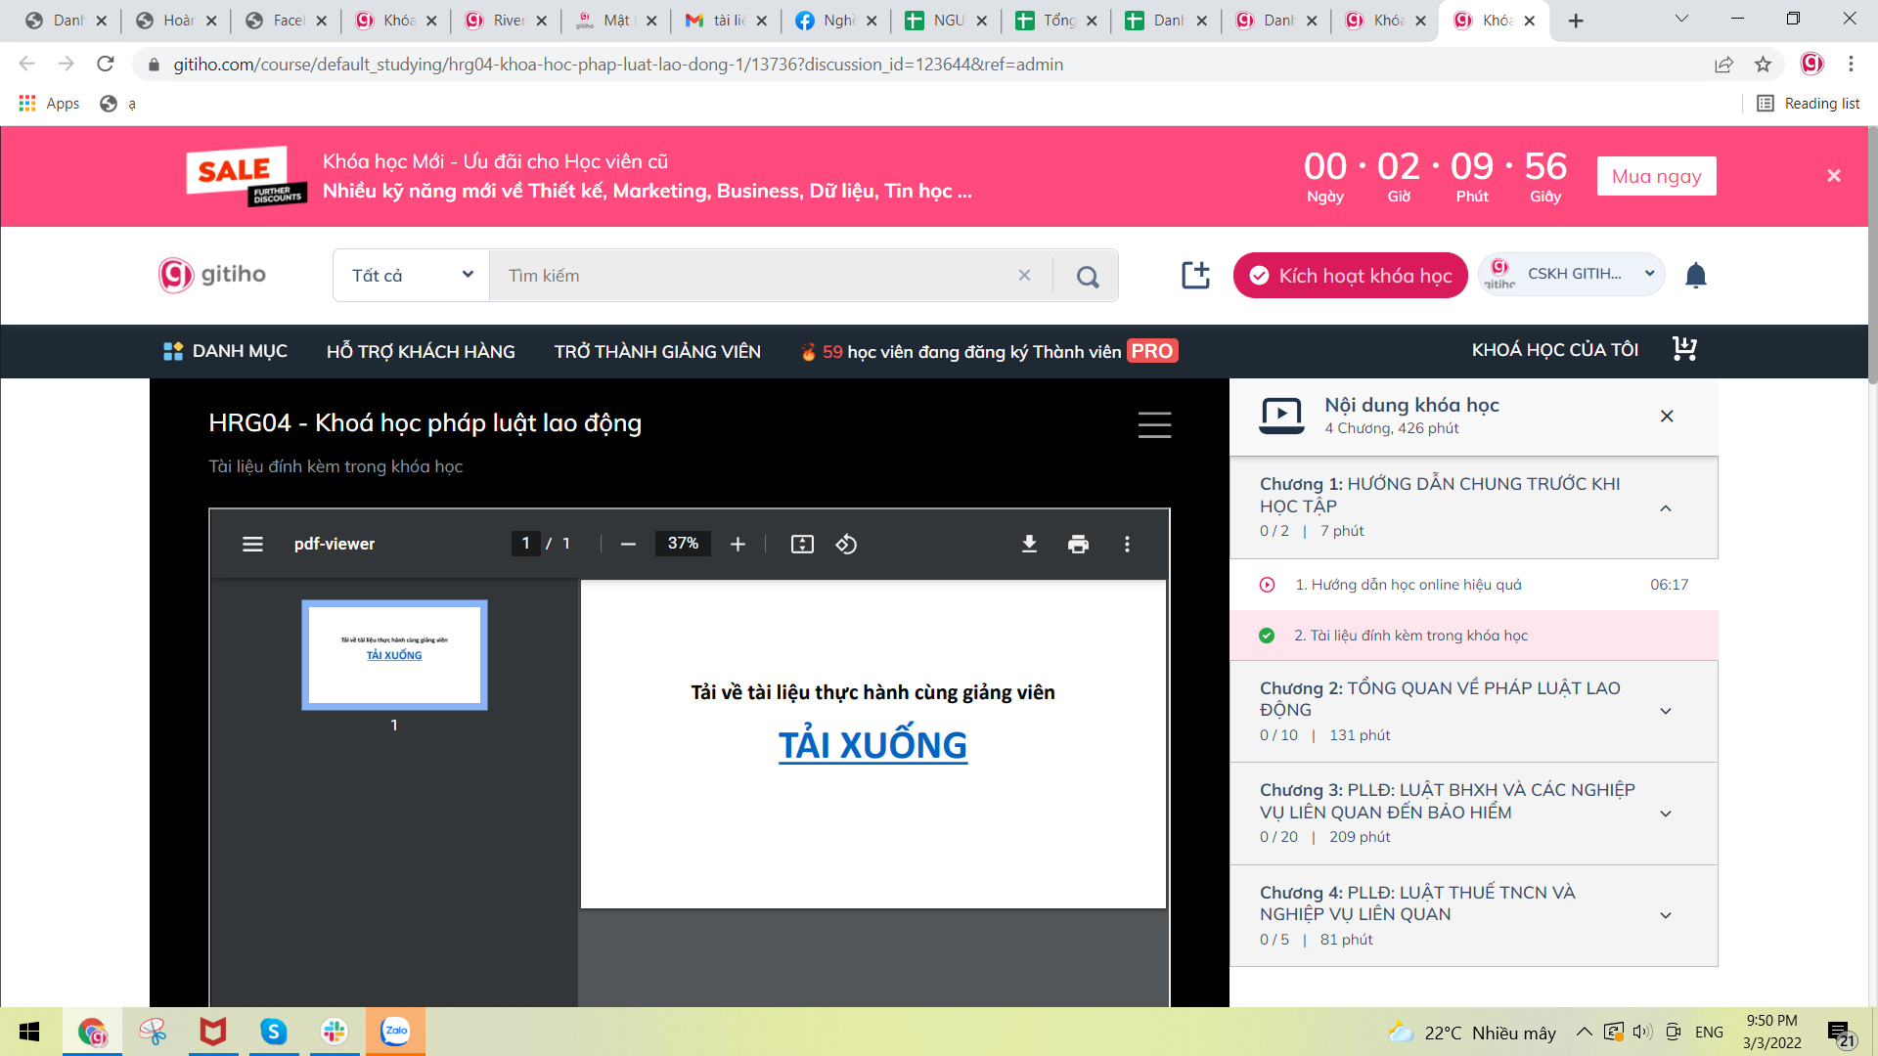Click the PDF zoom percentage field 37%
This screenshot has height=1056, width=1878.
click(x=683, y=544)
